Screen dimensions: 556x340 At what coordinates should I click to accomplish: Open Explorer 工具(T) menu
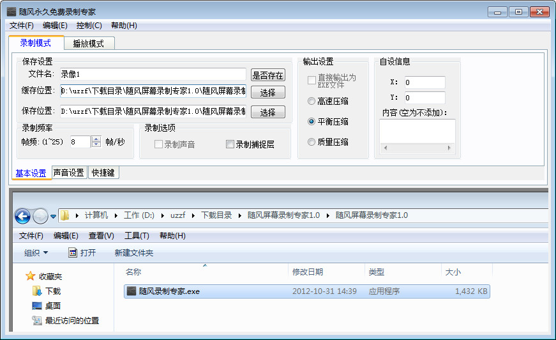point(137,236)
